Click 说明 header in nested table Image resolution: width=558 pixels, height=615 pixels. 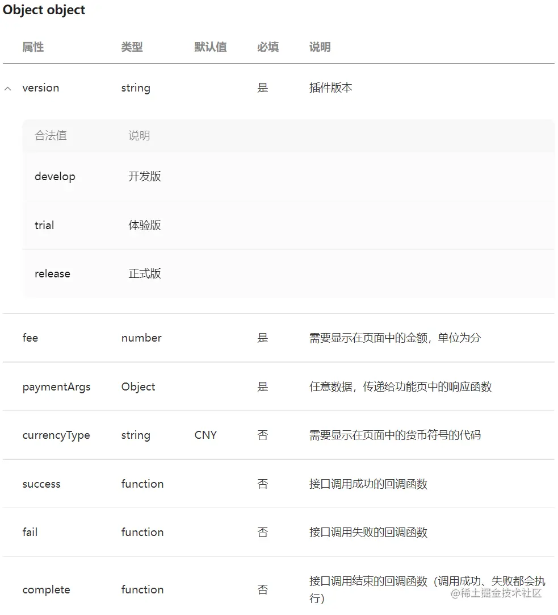click(139, 136)
